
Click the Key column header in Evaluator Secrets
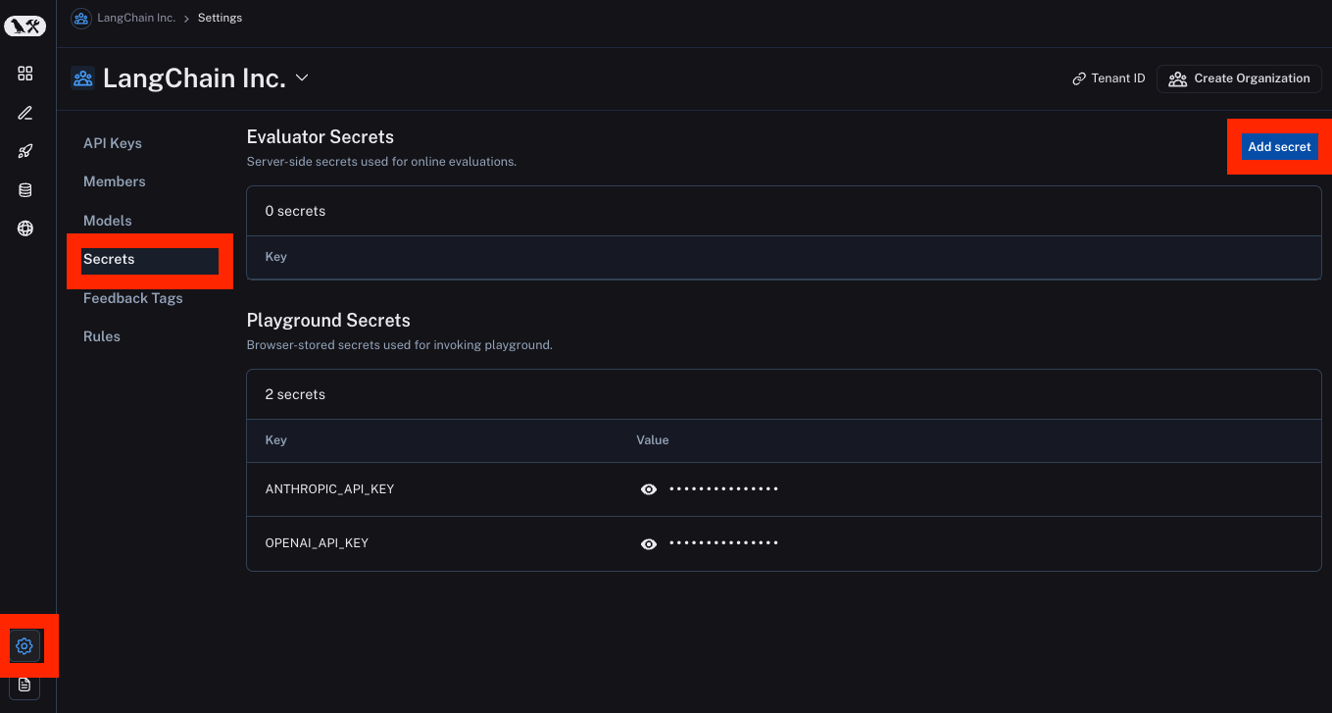pos(276,257)
